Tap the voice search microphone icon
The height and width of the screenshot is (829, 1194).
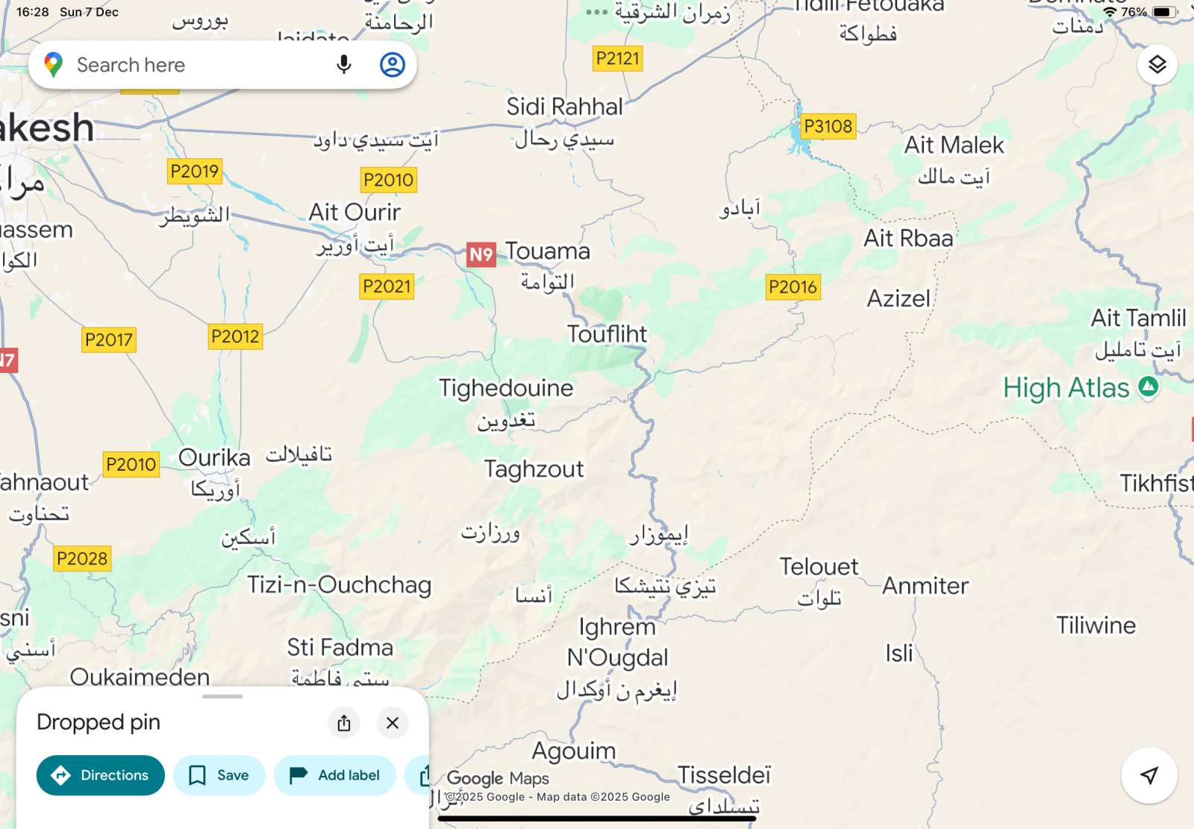pyautogui.click(x=343, y=65)
